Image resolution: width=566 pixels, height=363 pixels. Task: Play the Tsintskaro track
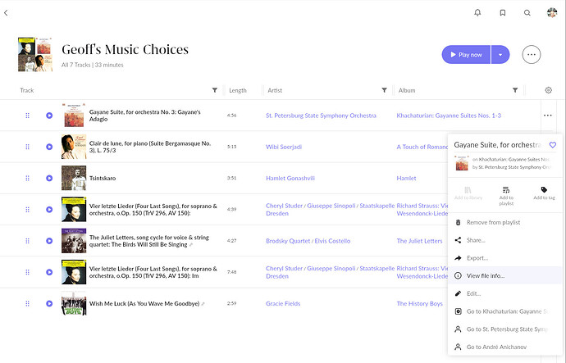(49, 178)
